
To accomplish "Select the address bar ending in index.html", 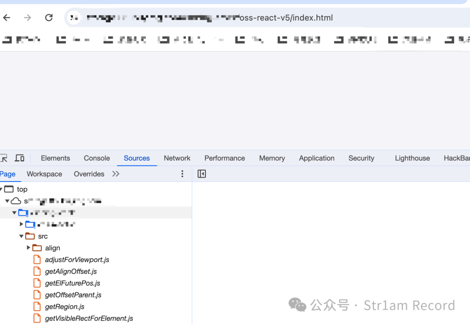I will tap(267, 18).
